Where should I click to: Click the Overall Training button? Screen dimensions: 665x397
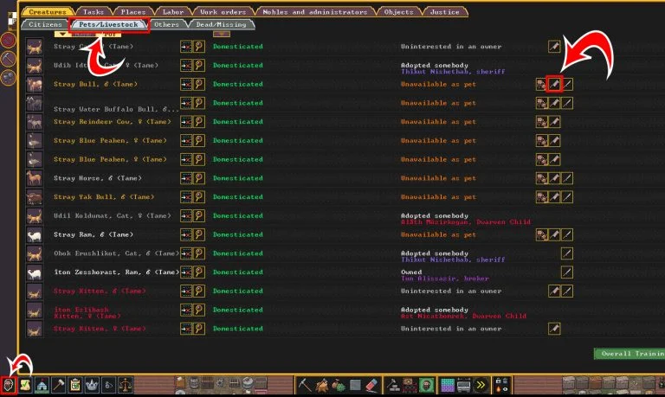pyautogui.click(x=629, y=354)
